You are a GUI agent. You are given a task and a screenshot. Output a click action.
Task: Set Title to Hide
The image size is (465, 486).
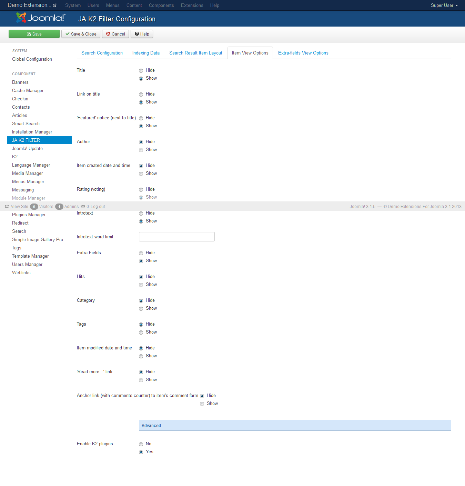141,71
